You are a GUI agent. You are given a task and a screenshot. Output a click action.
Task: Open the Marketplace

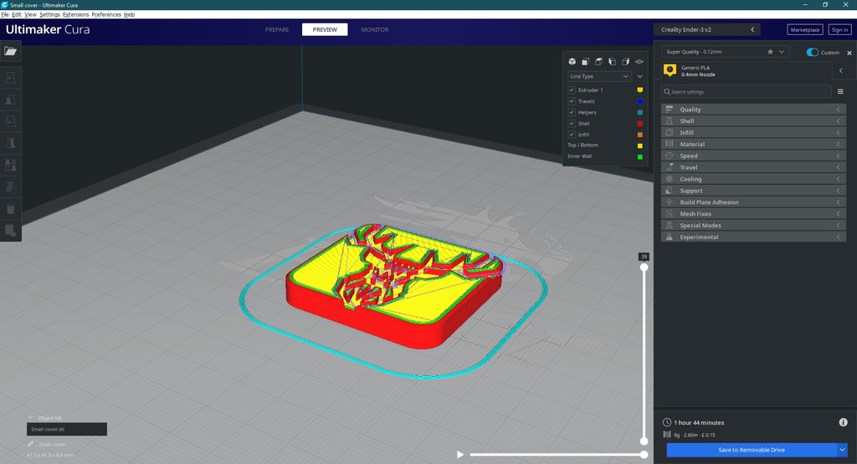[804, 30]
